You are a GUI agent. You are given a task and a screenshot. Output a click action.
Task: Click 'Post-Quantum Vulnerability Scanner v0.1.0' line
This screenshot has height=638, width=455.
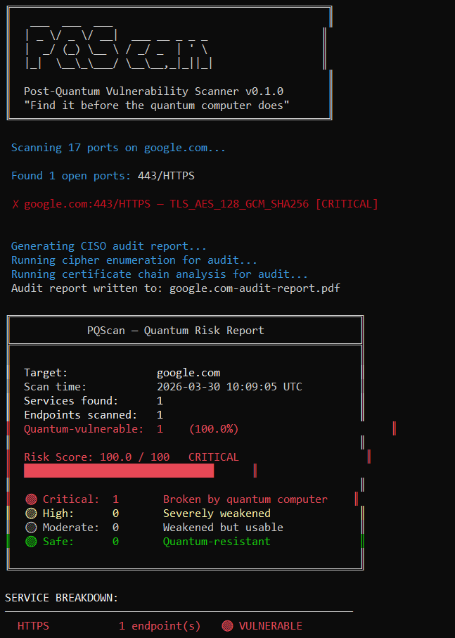point(154,91)
